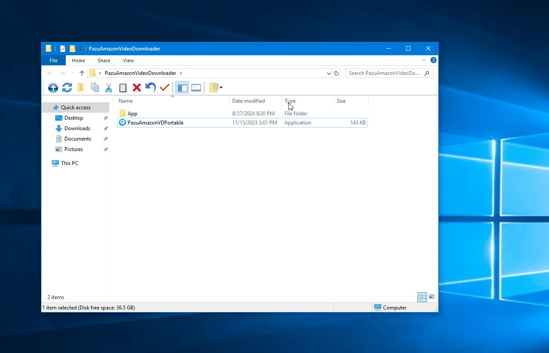This screenshot has height=353, width=549.
Task: Click the 11/15/2023 3:01 PM date cell
Action: coord(254,123)
